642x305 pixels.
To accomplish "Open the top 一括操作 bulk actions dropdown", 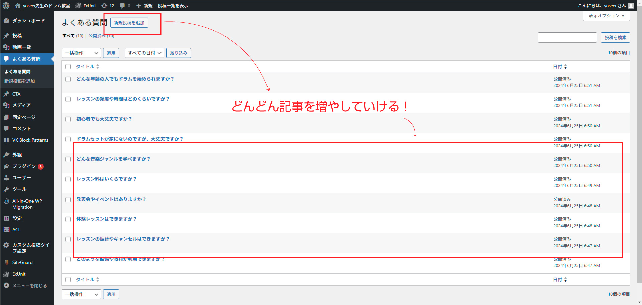I will (x=81, y=53).
